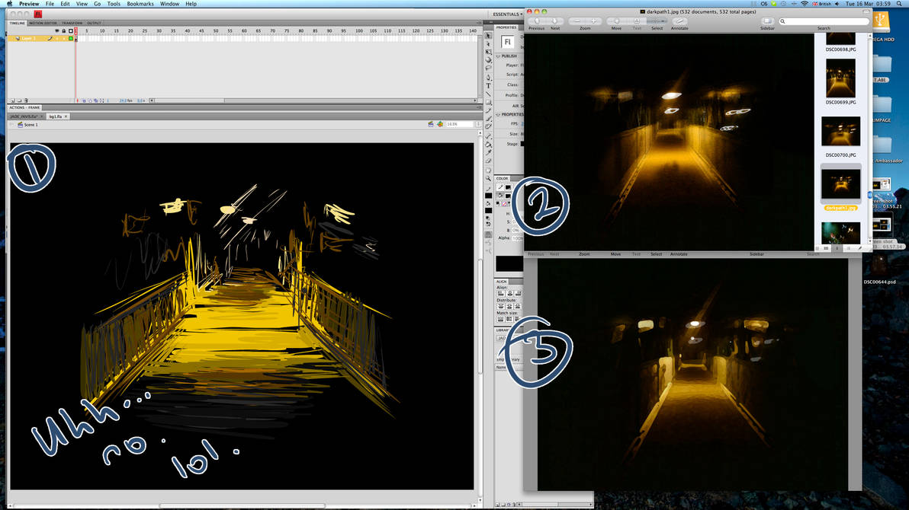The width and height of the screenshot is (909, 510).
Task: Toggle the Sidebar button in Preview
Action: (767, 21)
